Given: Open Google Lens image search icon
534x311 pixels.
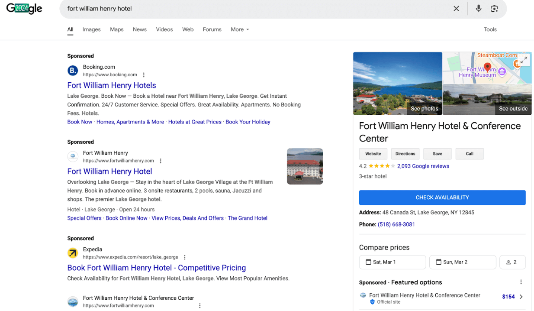Looking at the screenshot, I should pyautogui.click(x=494, y=9).
